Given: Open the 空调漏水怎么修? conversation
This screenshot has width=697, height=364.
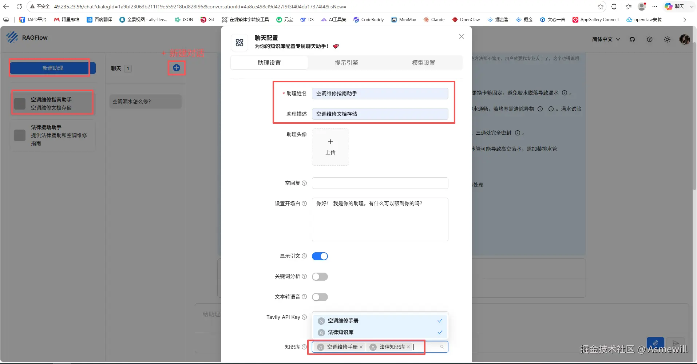Looking at the screenshot, I should click(x=145, y=102).
